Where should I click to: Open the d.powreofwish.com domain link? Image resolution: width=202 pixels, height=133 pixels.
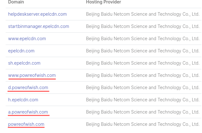click(28, 88)
